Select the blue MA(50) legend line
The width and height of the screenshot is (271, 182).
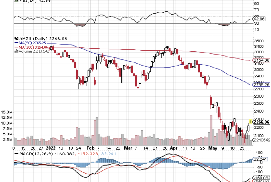point(16,43)
